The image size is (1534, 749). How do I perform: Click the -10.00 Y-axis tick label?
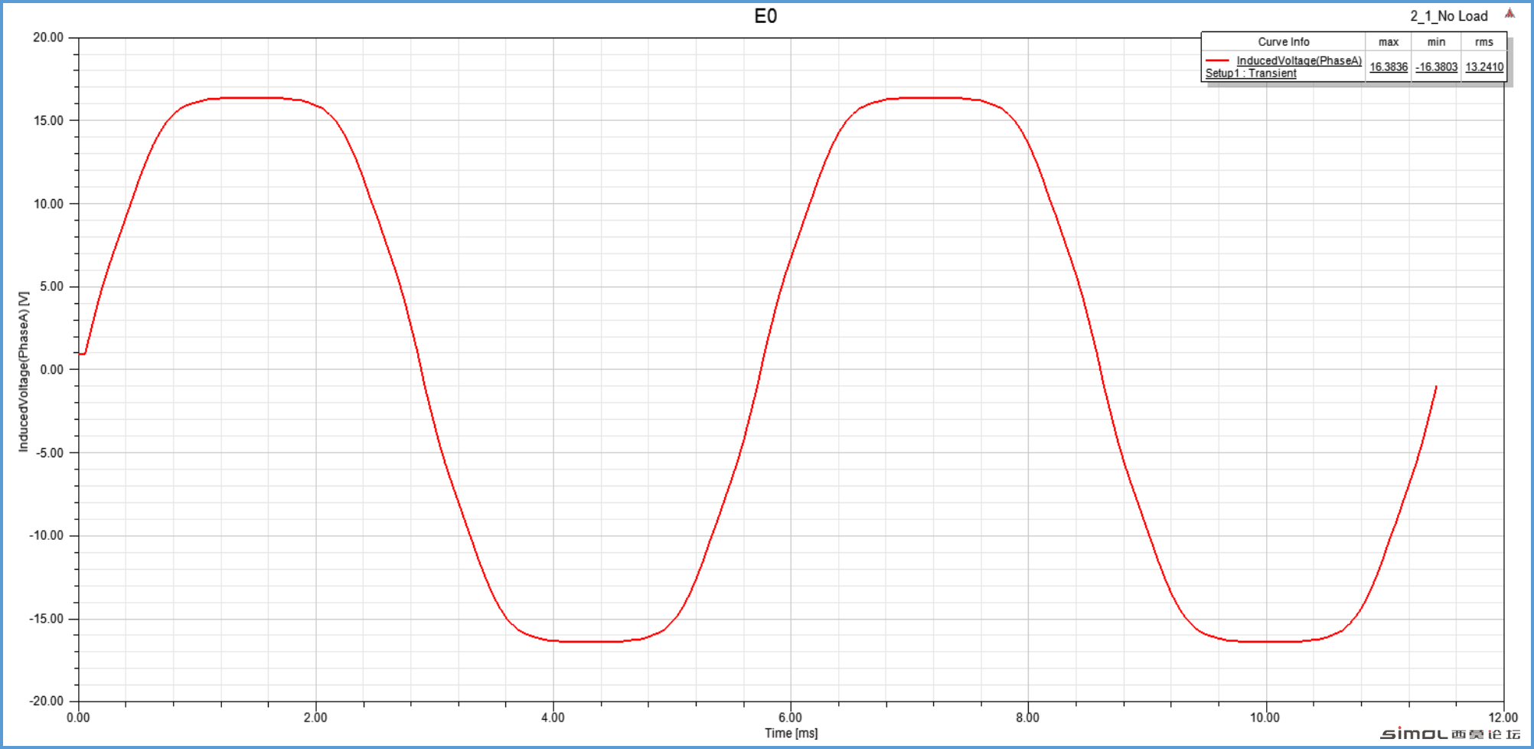pyautogui.click(x=47, y=535)
